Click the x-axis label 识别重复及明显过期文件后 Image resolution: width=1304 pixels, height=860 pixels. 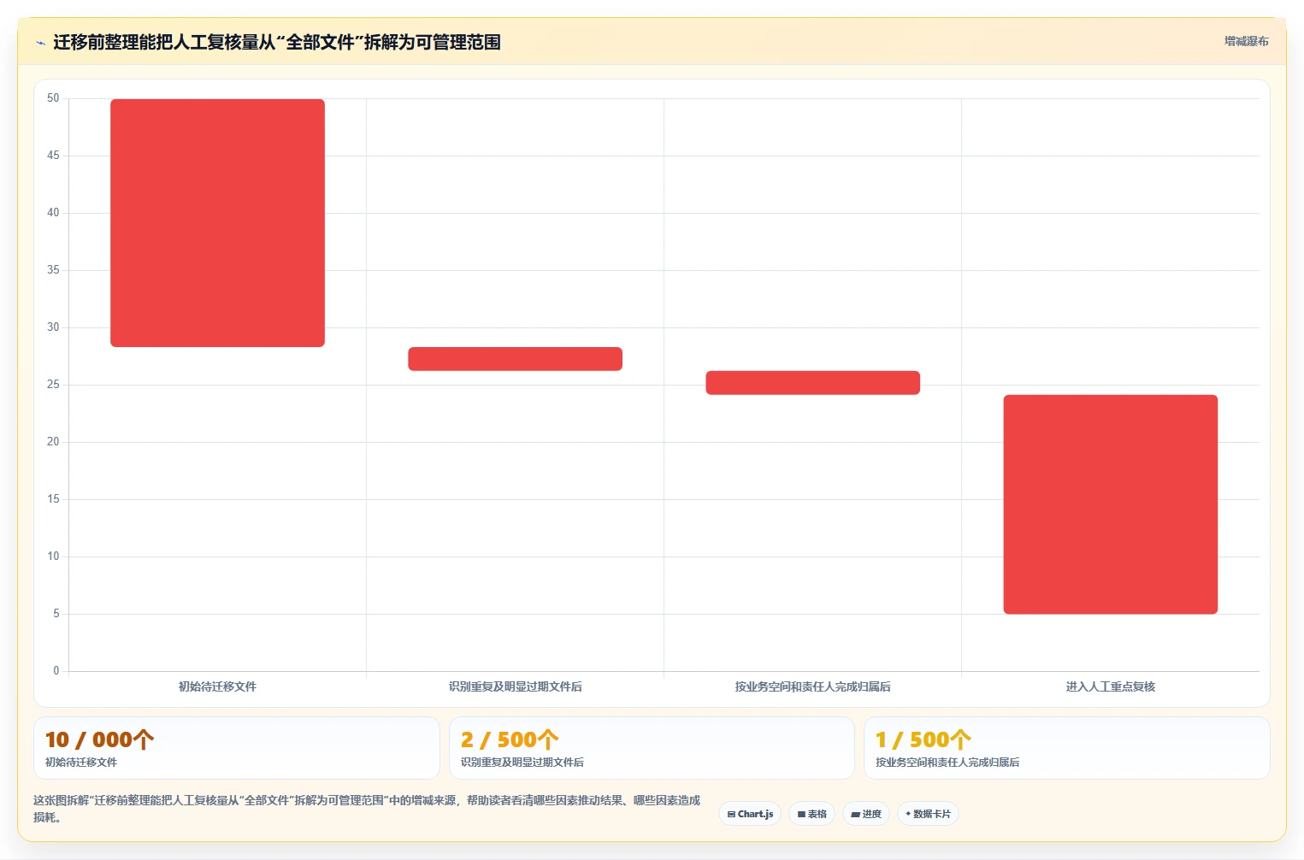click(515, 686)
